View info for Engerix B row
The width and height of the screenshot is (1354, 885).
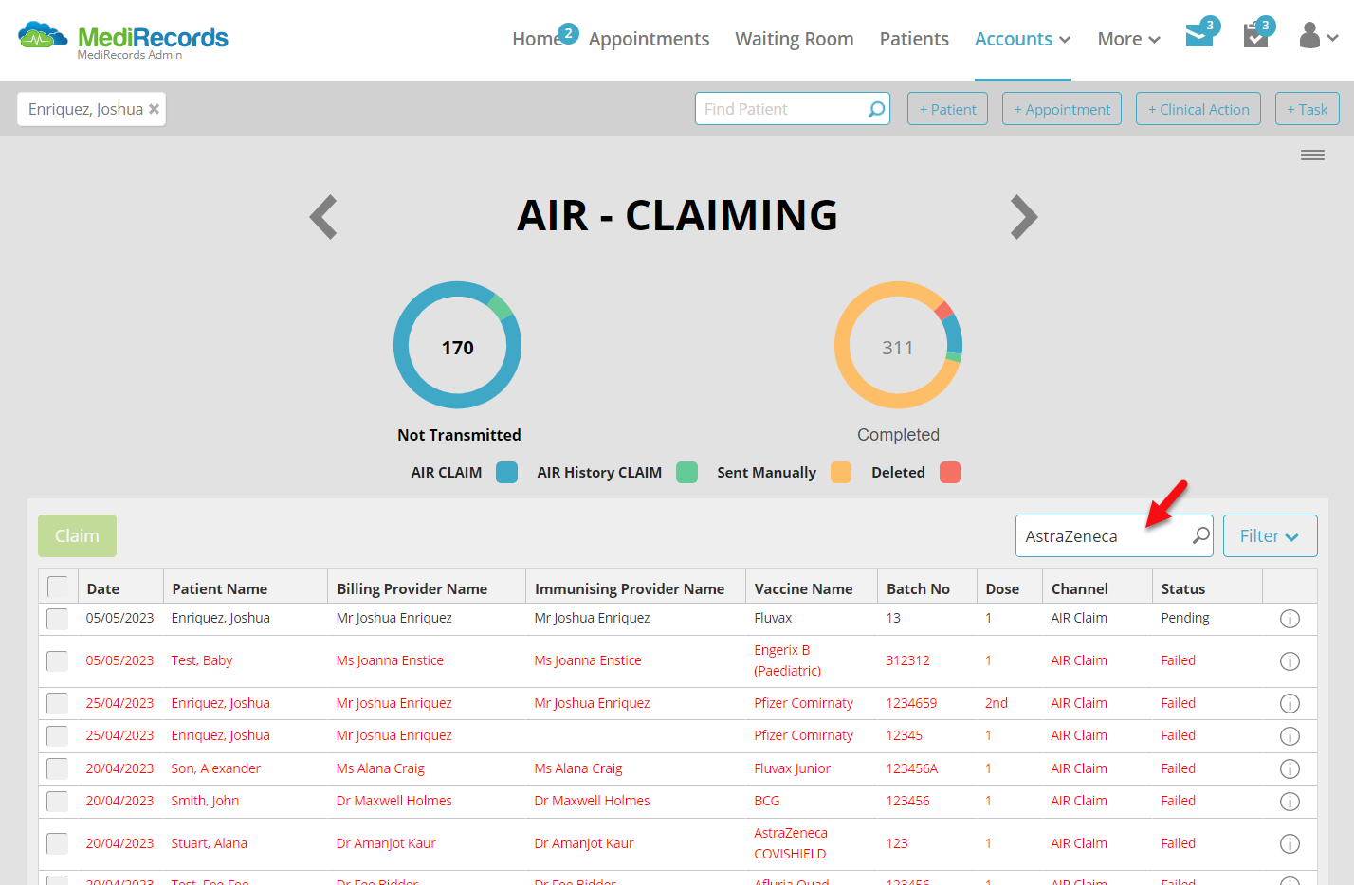1290,661
